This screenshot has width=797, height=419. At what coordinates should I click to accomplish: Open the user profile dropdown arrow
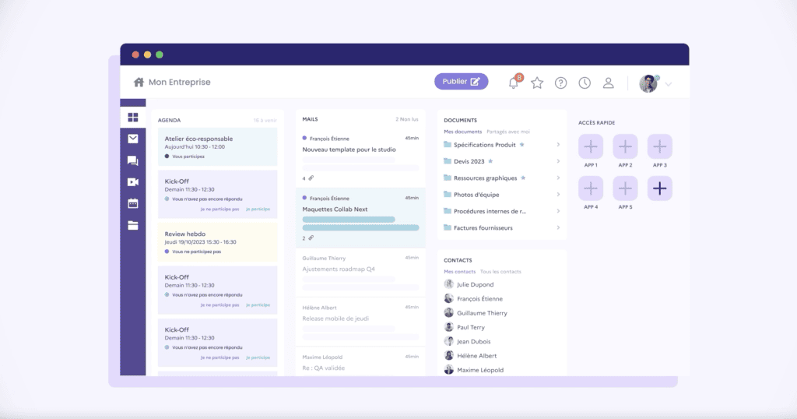coord(668,83)
